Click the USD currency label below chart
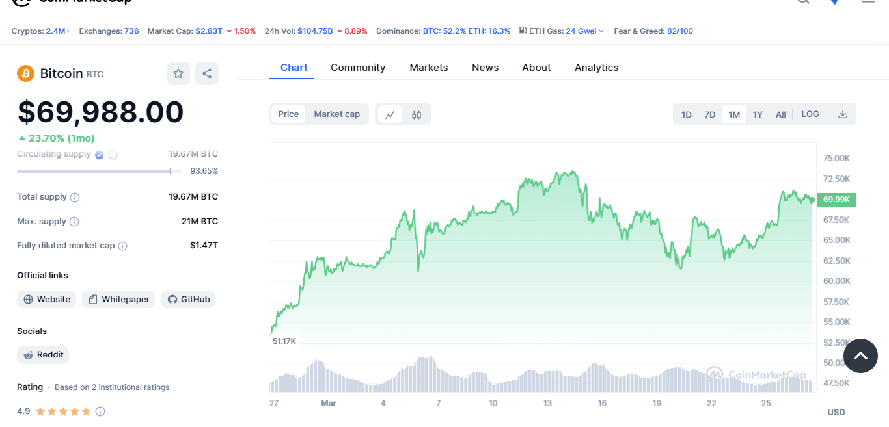889x427 pixels. tap(836, 412)
